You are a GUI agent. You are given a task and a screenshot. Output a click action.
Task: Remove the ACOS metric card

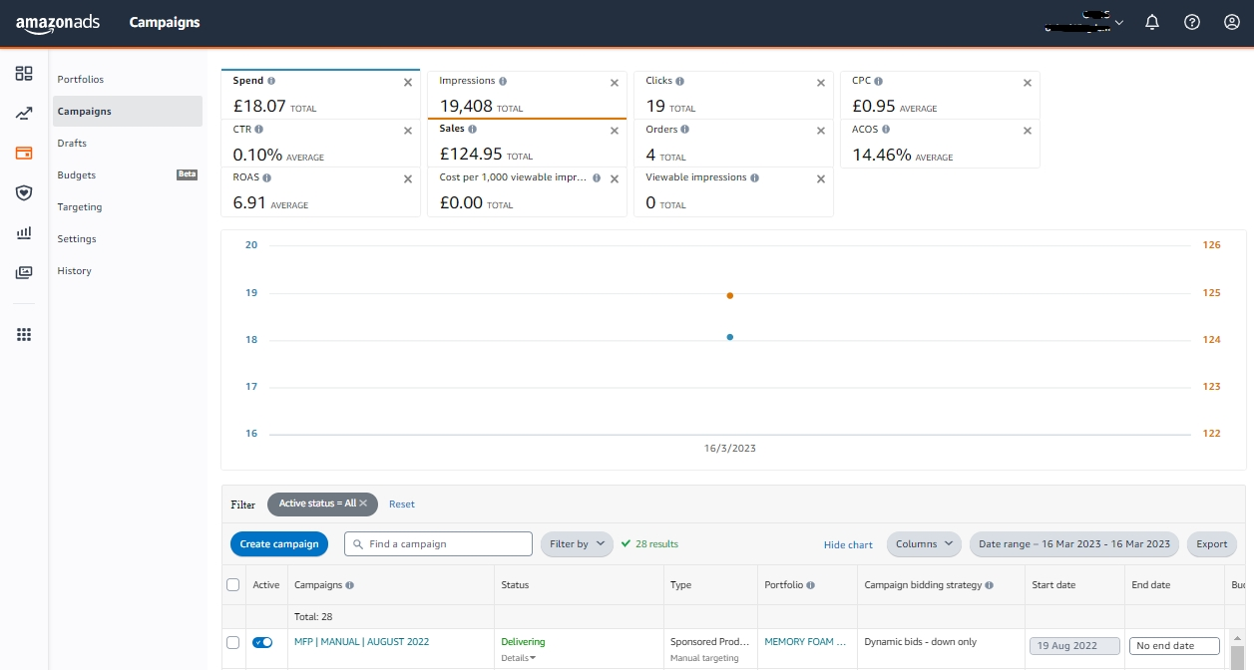coord(1028,131)
